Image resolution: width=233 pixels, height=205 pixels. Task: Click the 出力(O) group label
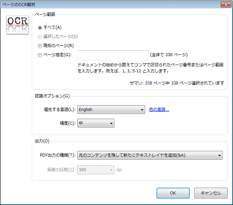pos(42,141)
